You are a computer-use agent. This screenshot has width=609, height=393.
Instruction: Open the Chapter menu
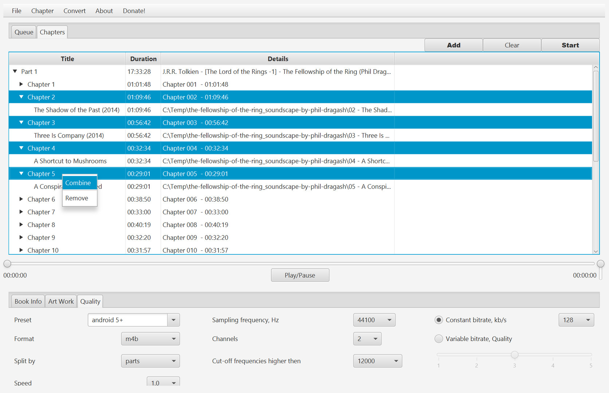(x=42, y=11)
